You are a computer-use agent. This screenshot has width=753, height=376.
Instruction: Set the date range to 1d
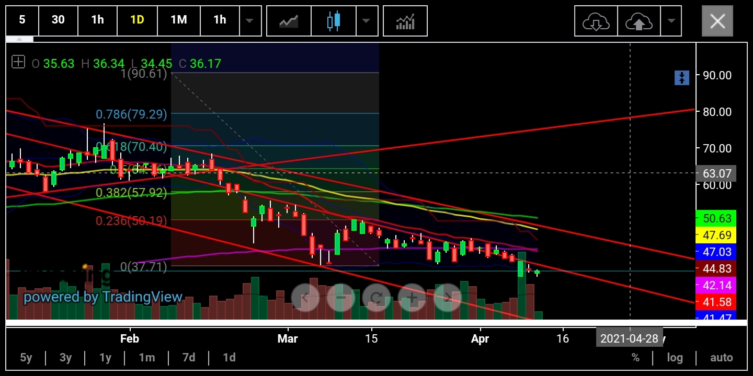(229, 358)
